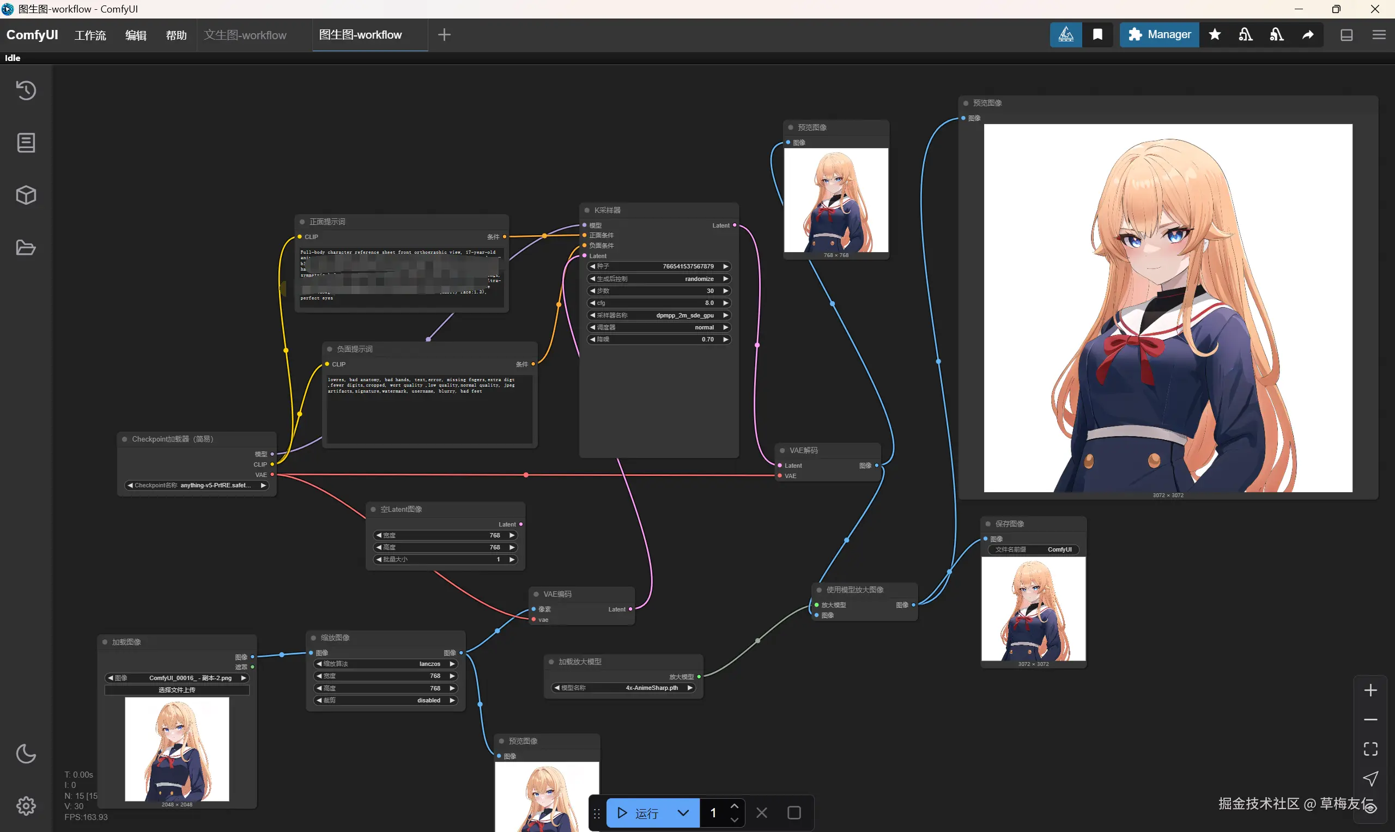
Task: Open the queue history sidebar icon
Action: click(26, 90)
